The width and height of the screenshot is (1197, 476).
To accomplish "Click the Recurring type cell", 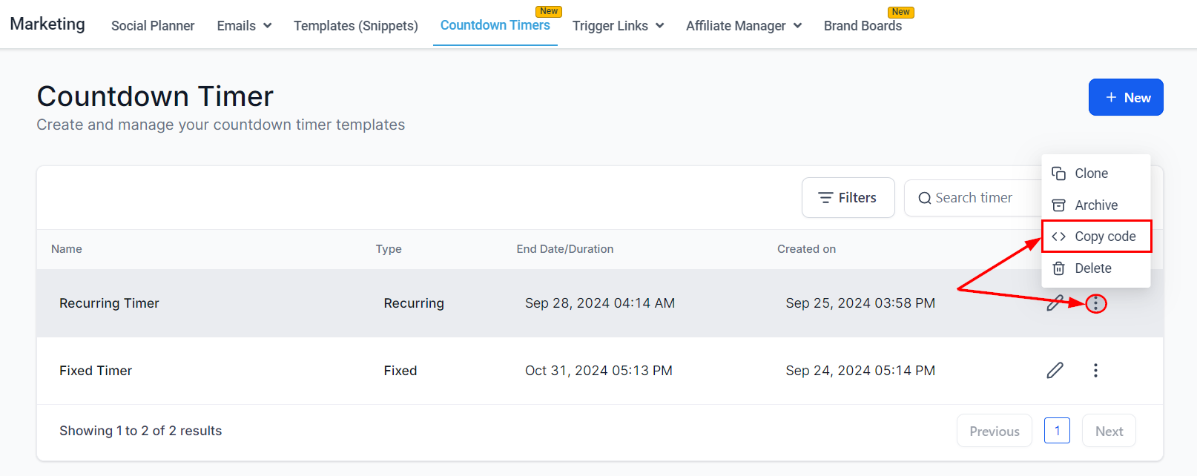I will click(x=414, y=303).
